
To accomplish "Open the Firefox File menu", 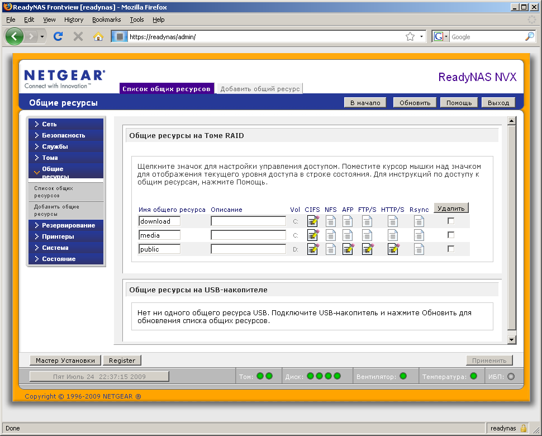I will coord(11,20).
